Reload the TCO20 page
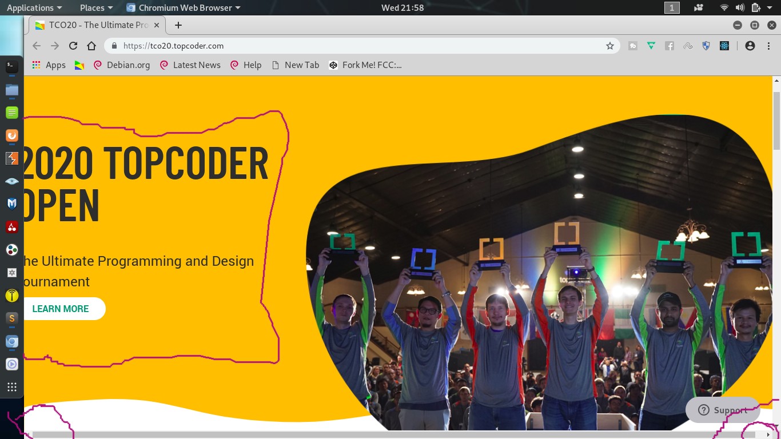 pos(73,46)
